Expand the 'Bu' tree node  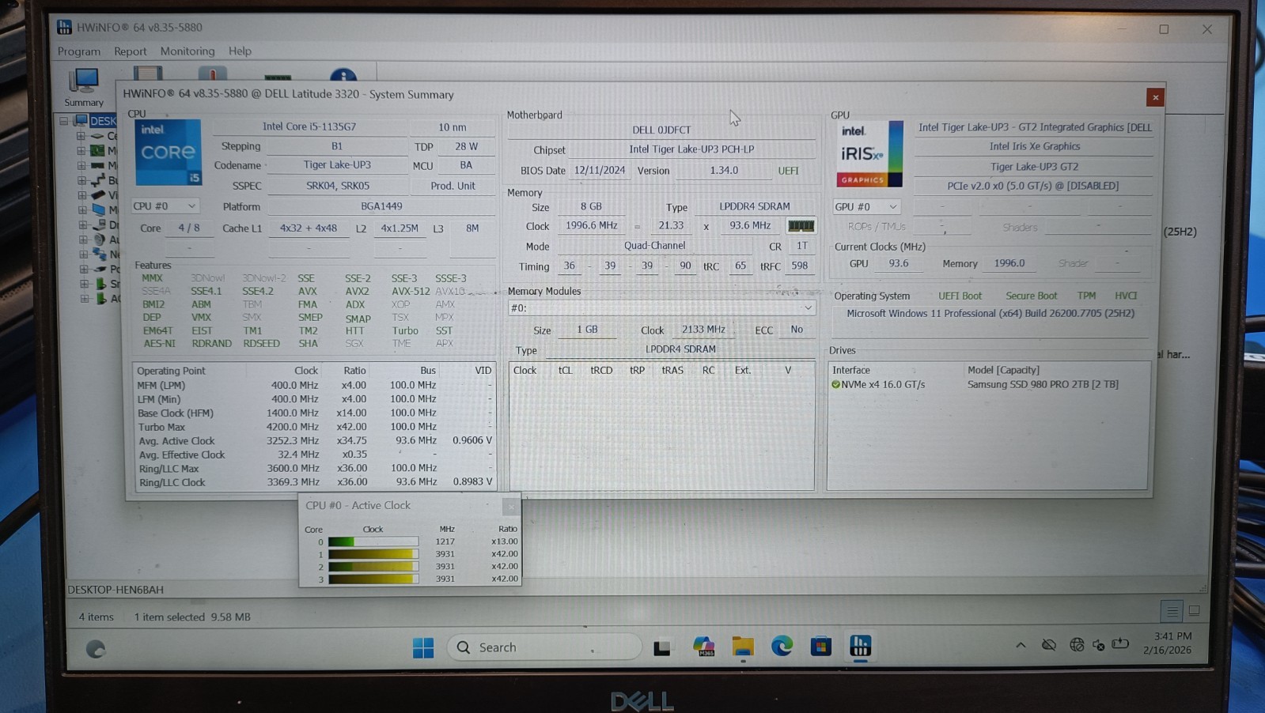click(81, 180)
